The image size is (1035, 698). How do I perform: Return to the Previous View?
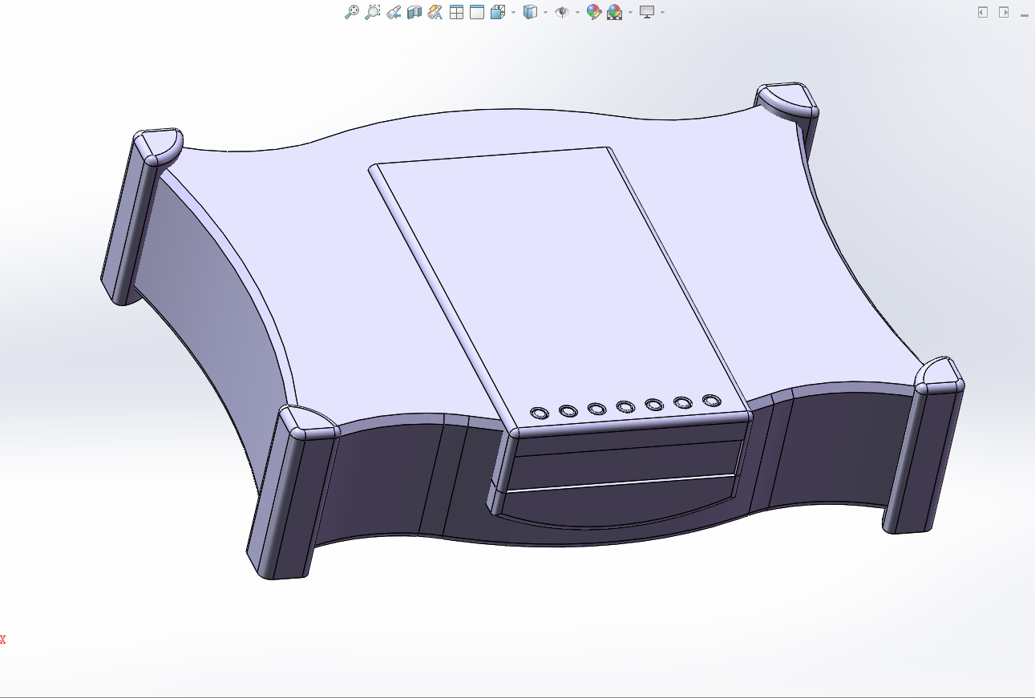393,12
